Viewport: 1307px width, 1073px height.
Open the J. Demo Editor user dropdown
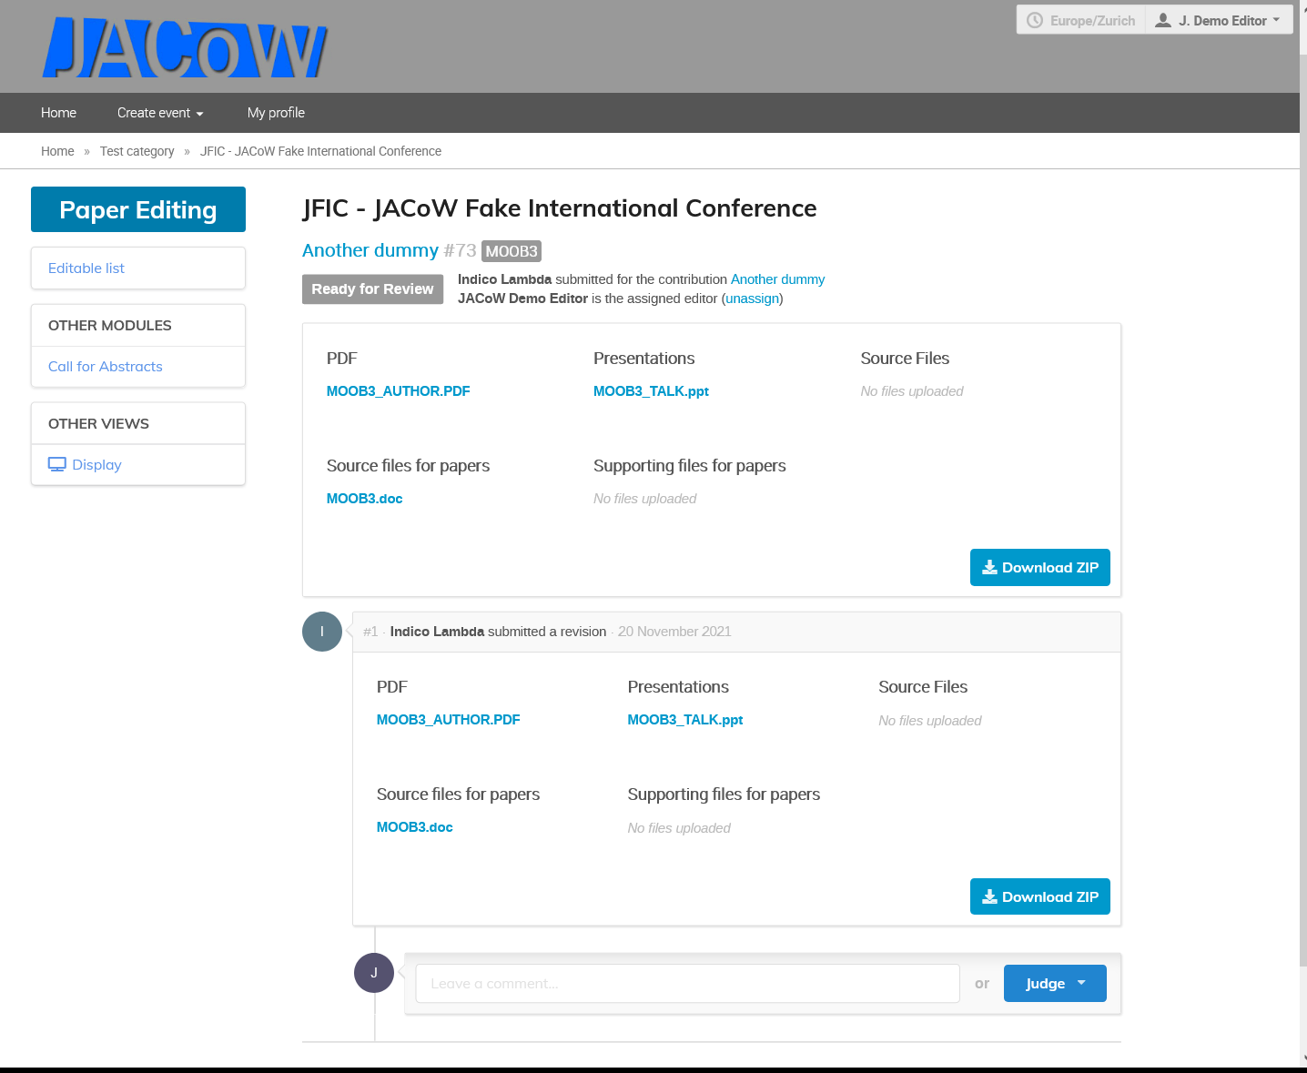(1221, 20)
